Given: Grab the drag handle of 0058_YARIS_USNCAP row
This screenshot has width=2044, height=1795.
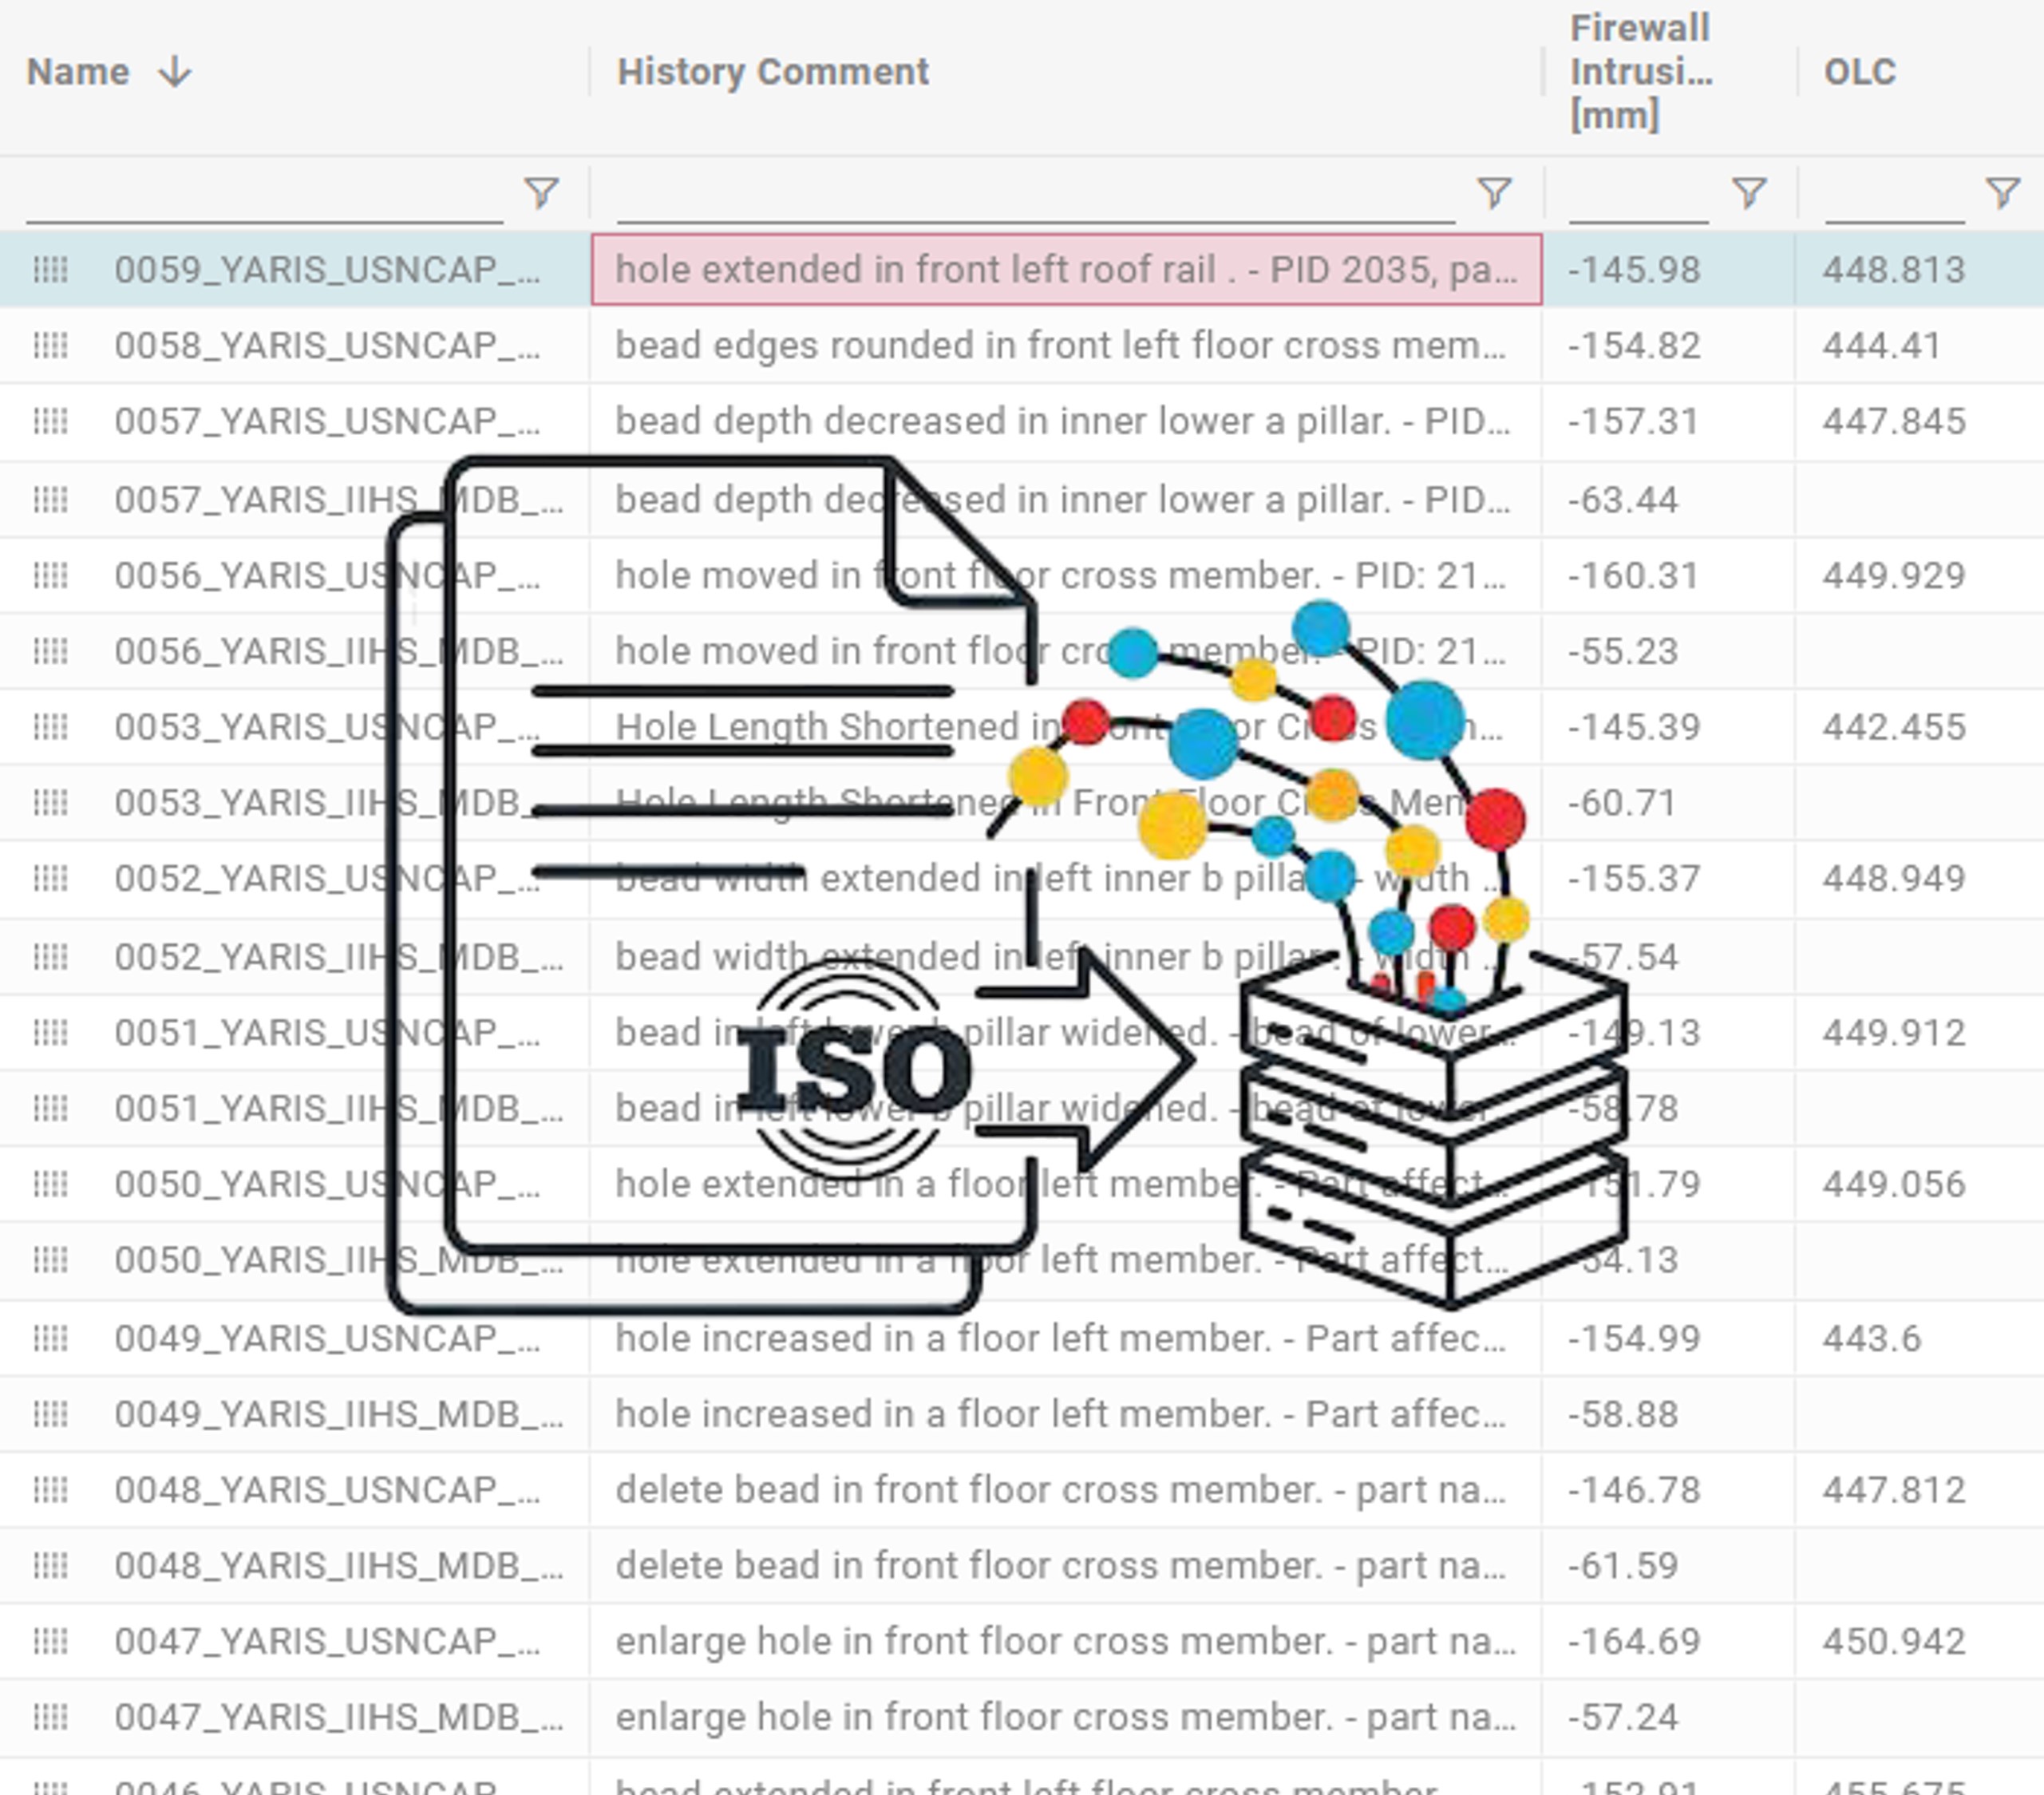Looking at the screenshot, I should click(x=51, y=345).
